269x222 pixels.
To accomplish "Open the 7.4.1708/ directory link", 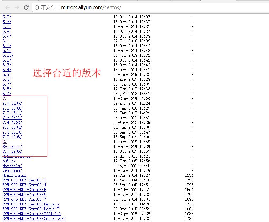I will coord(12,123).
